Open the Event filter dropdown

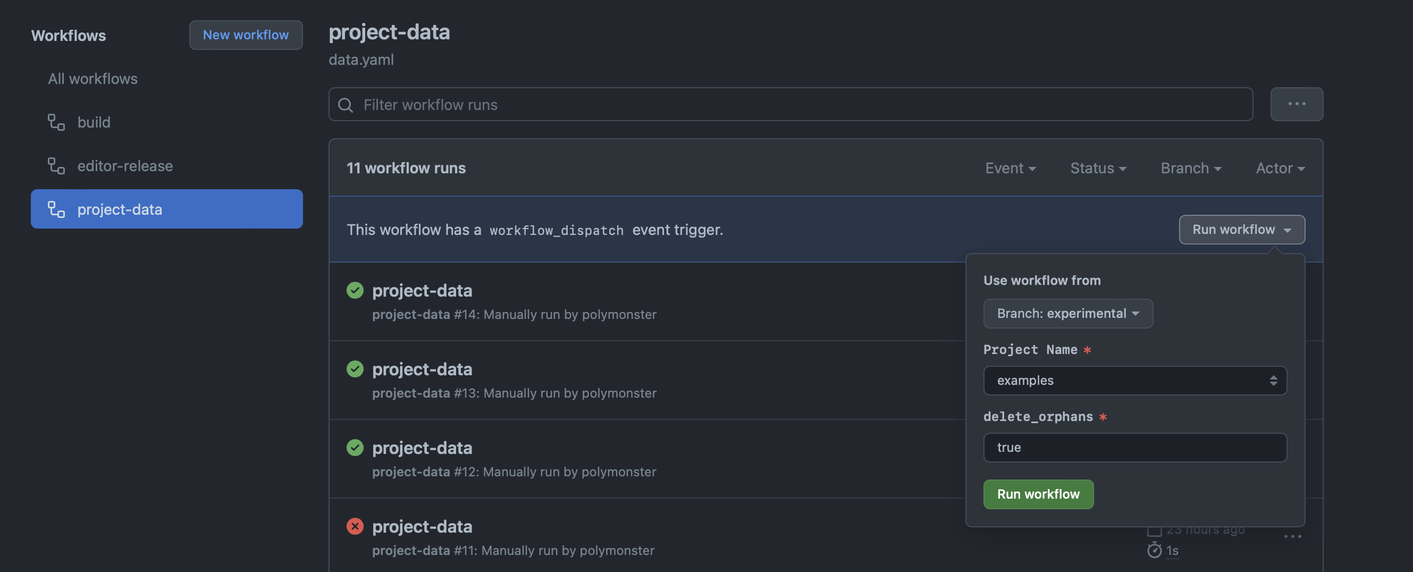coord(1010,168)
